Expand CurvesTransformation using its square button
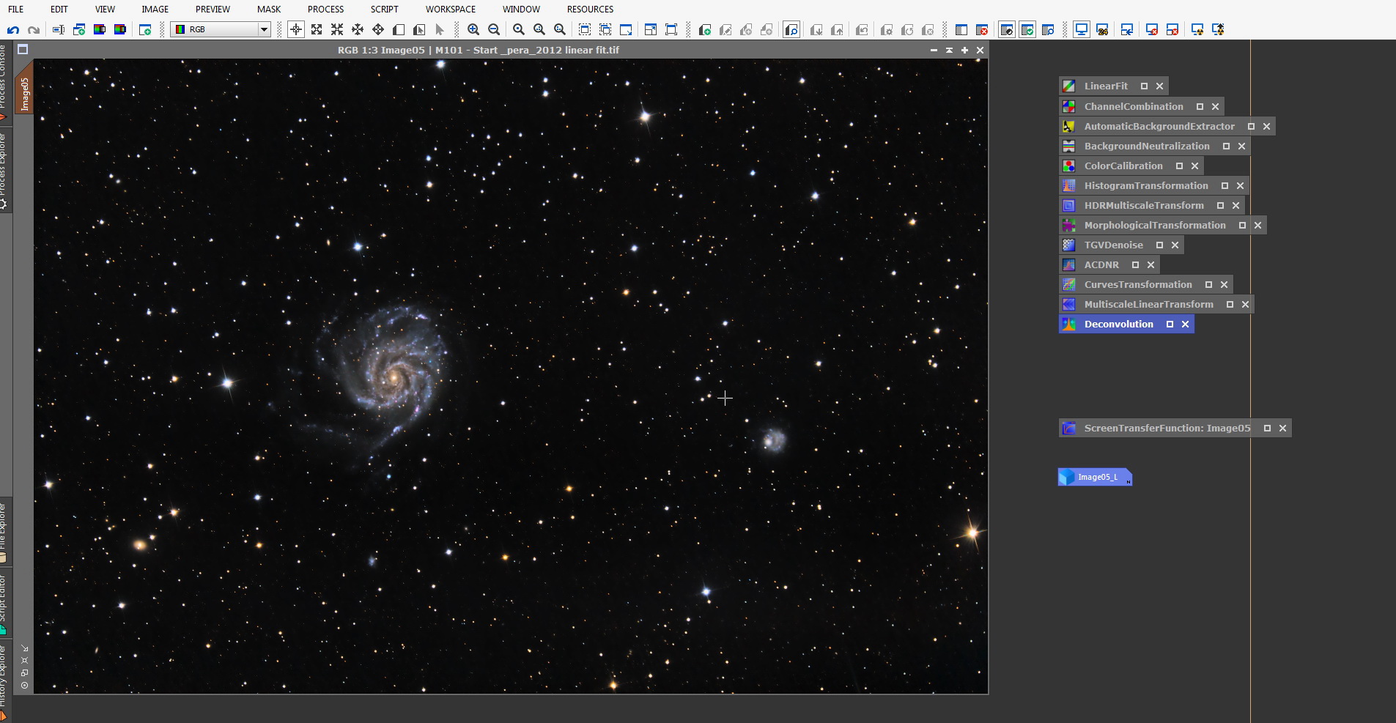The width and height of the screenshot is (1396, 723). coord(1208,284)
